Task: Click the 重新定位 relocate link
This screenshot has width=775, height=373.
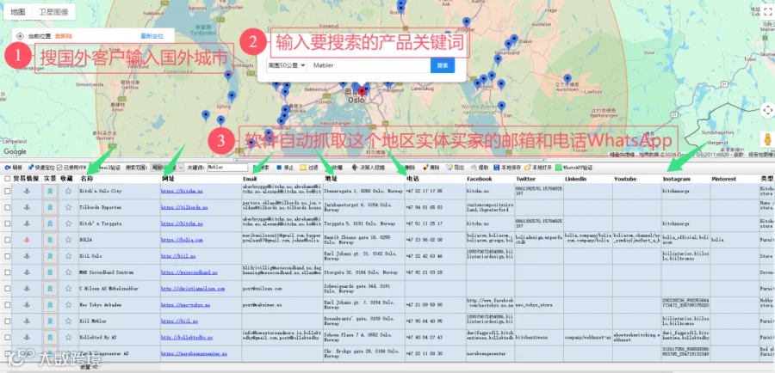Action: pos(151,36)
